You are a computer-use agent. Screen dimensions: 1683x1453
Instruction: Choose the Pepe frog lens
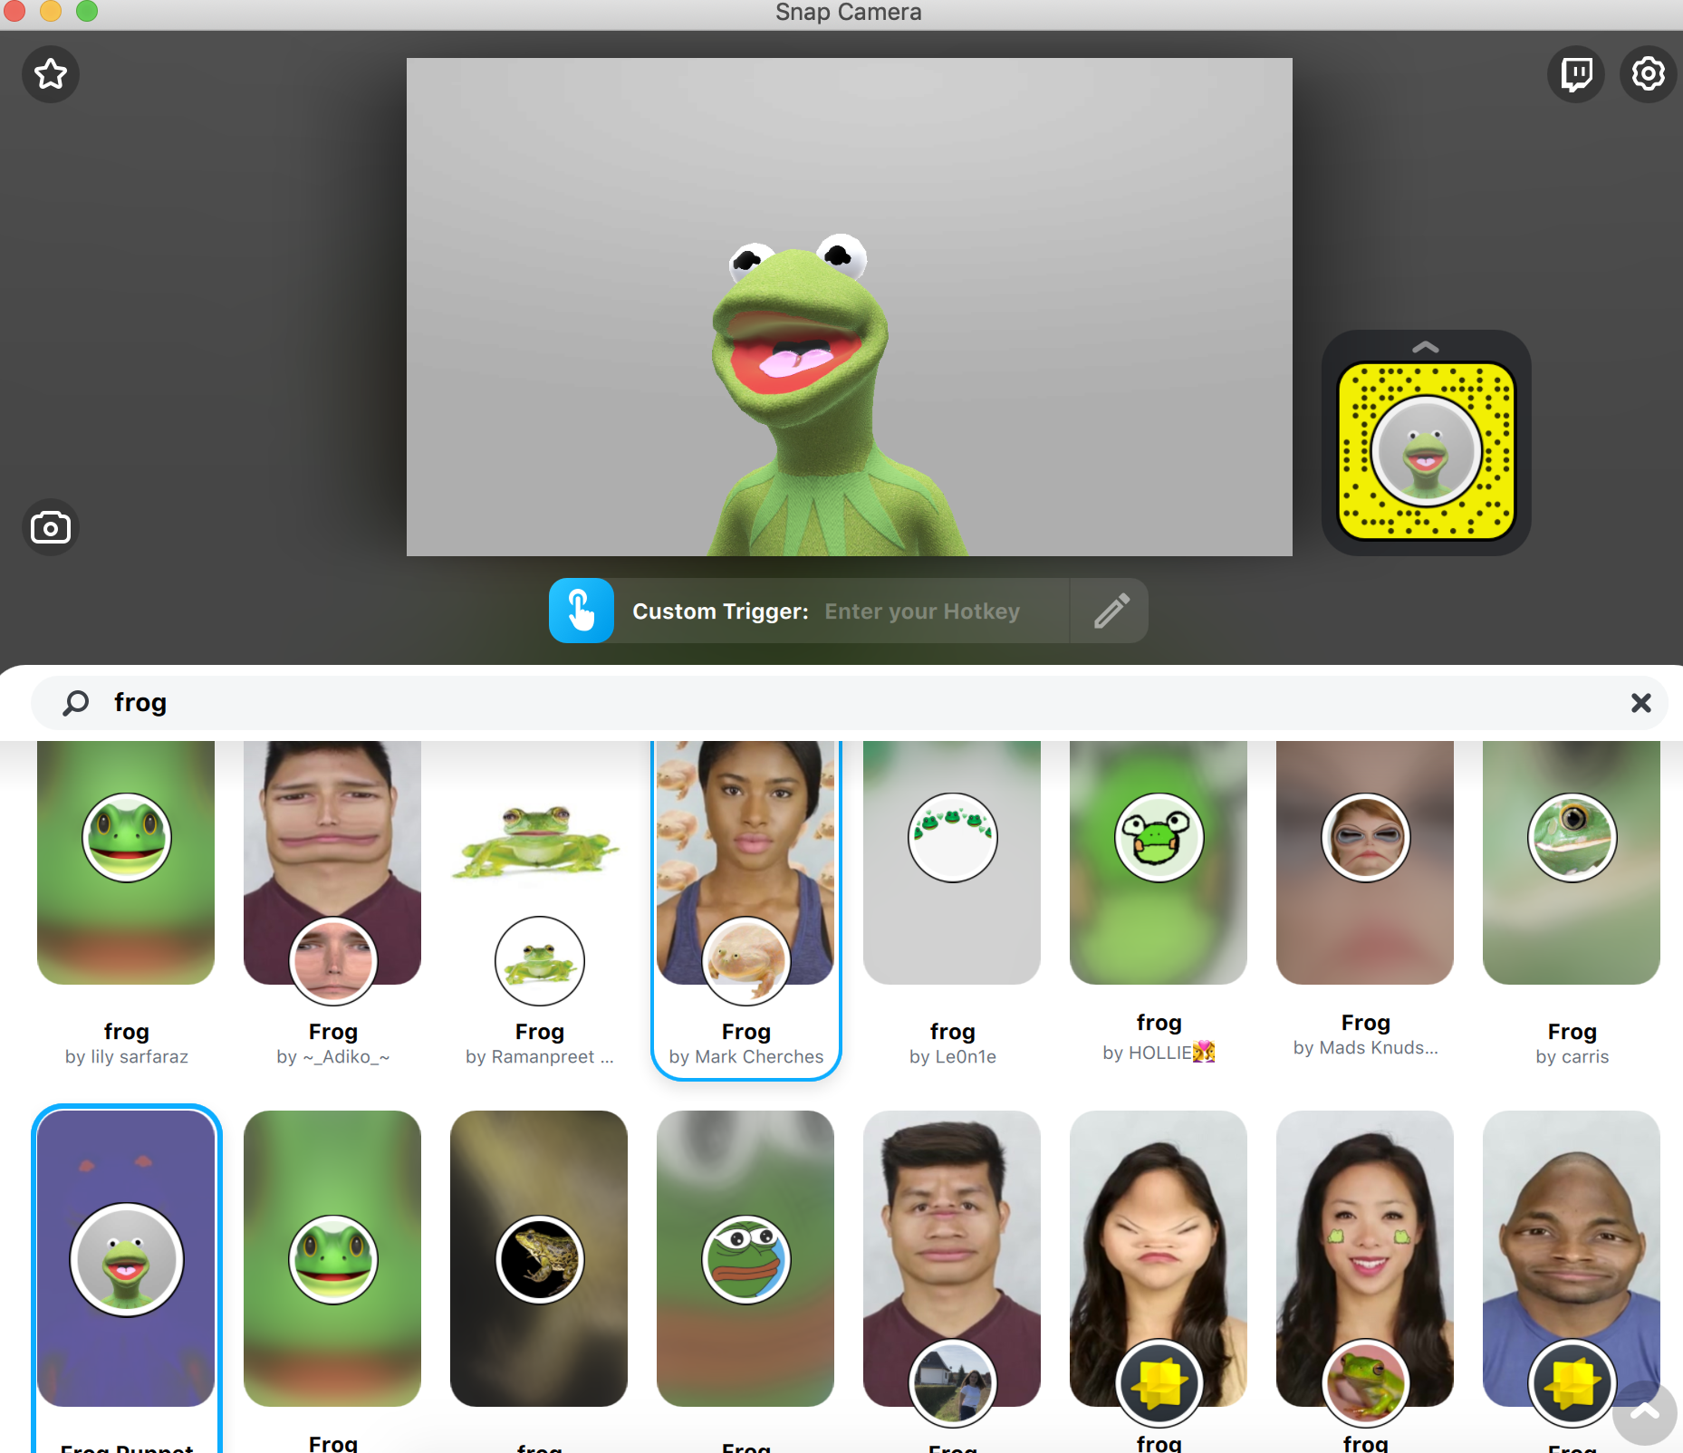pyautogui.click(x=745, y=1259)
